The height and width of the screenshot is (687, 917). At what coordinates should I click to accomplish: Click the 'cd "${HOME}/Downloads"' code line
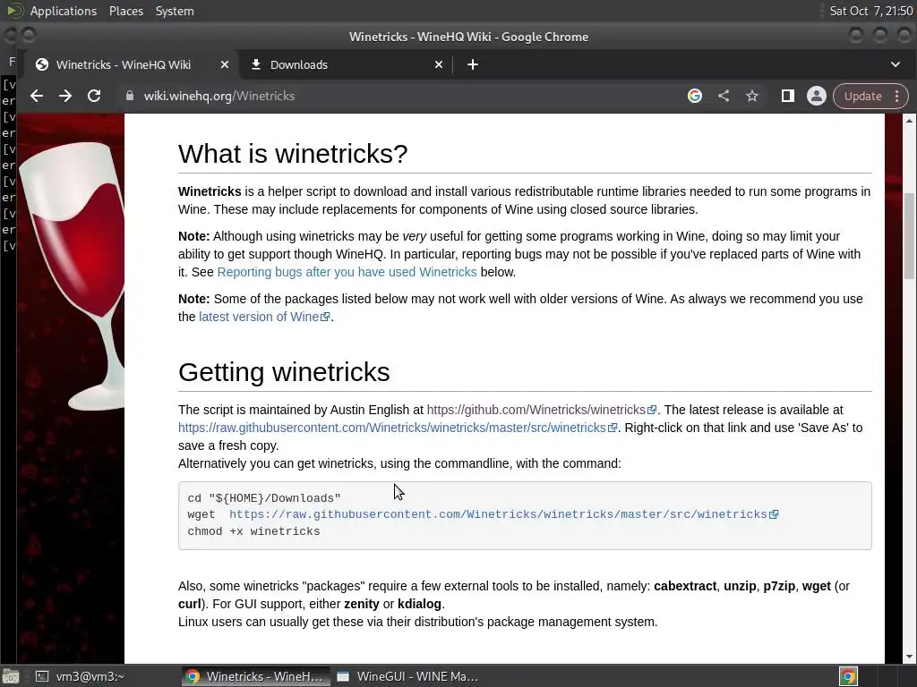pos(264,498)
